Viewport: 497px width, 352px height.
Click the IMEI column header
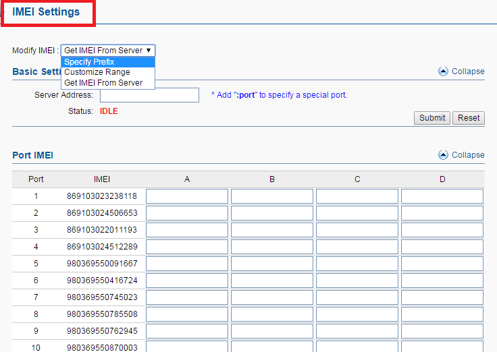102,179
